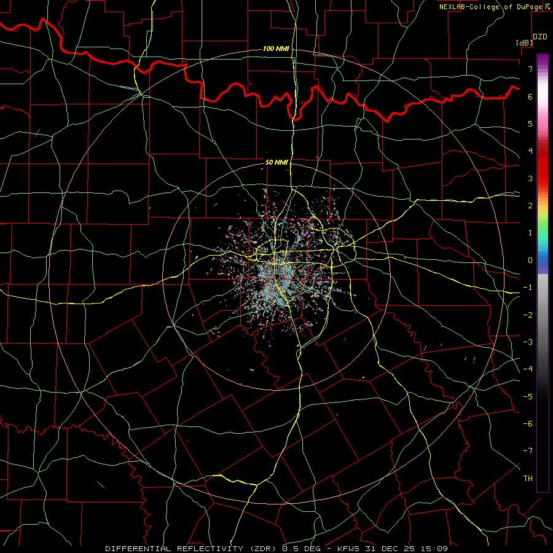Click the DZD product label above color scale
The height and width of the screenshot is (553, 553).
[x=540, y=37]
